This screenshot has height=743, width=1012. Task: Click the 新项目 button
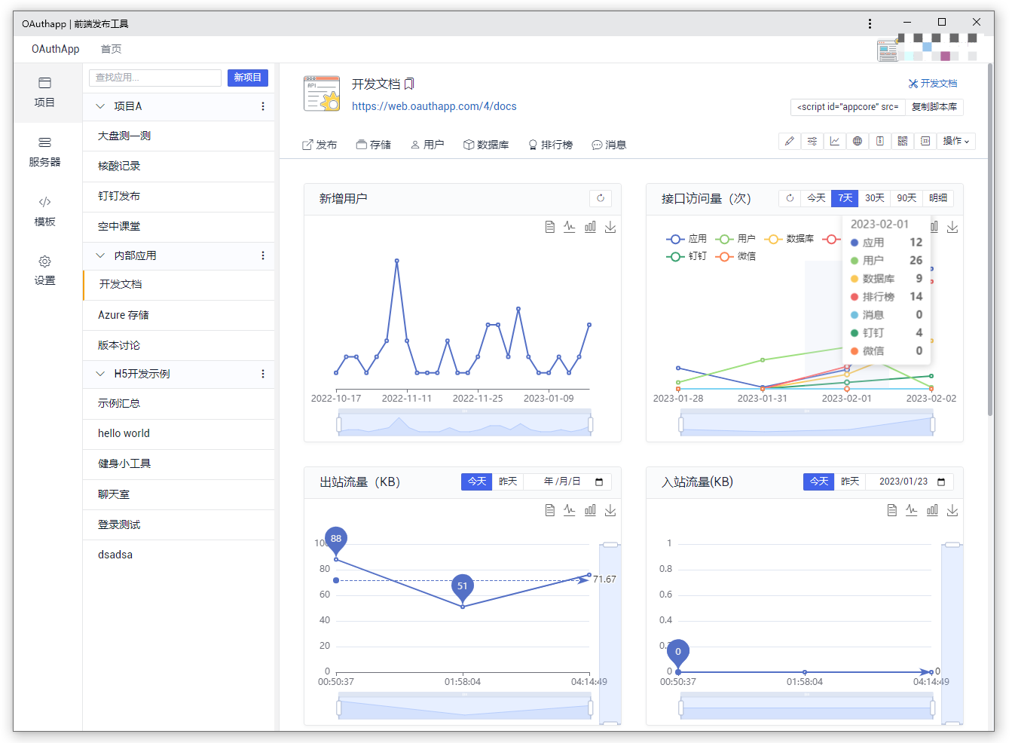[248, 78]
